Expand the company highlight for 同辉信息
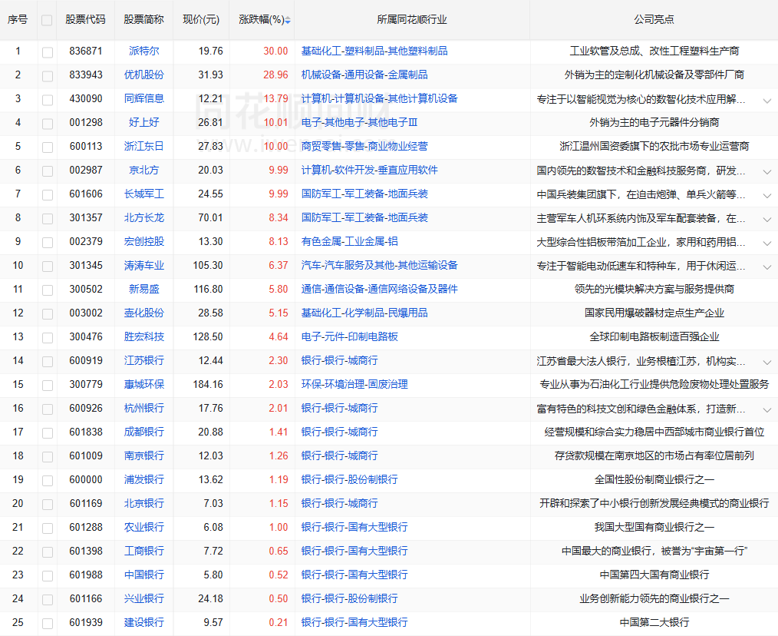Viewport: 778px width, 636px height. tap(767, 101)
